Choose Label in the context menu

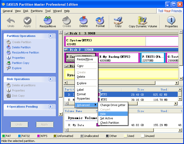[x=86, y=90]
